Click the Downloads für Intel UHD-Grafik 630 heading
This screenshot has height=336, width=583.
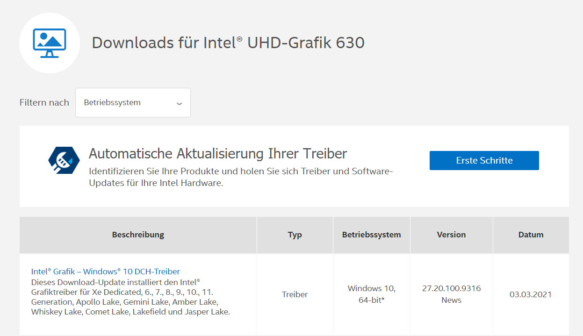228,43
